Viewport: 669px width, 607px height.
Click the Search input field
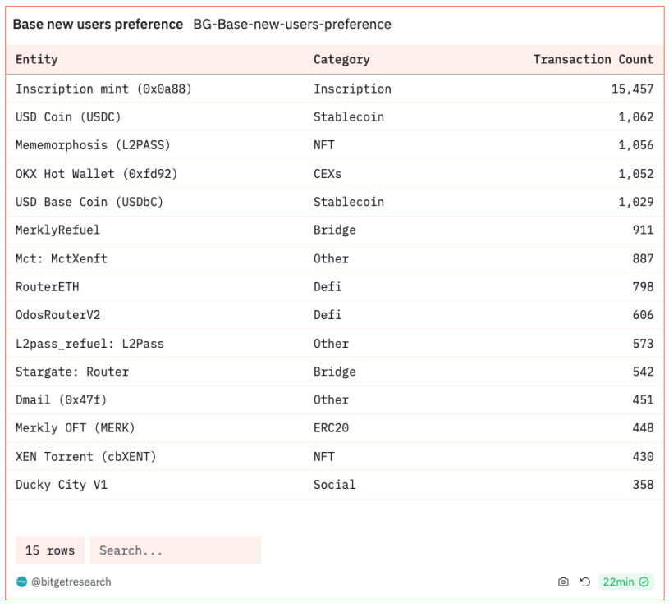(x=176, y=550)
